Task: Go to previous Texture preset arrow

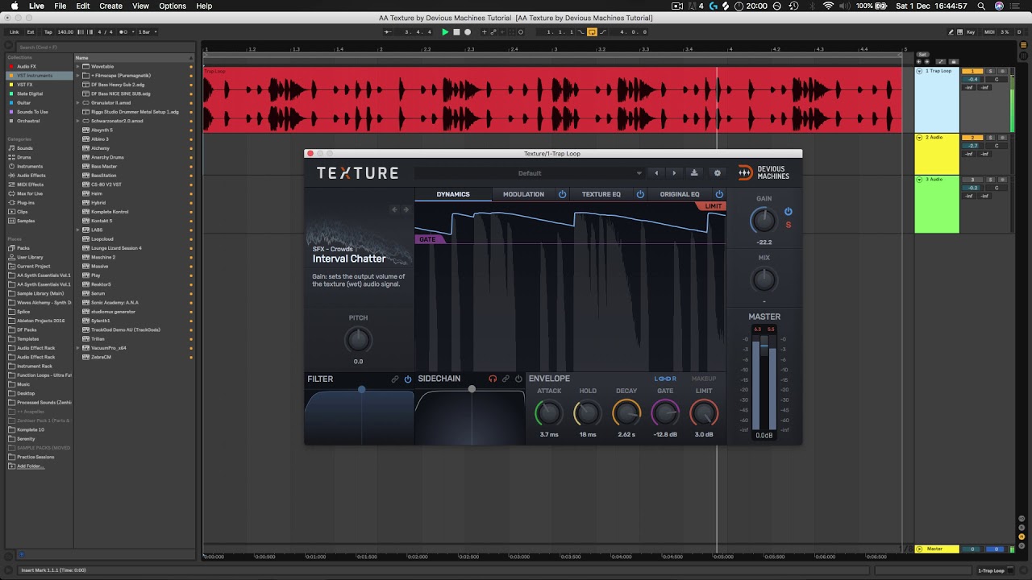Action: [x=656, y=173]
